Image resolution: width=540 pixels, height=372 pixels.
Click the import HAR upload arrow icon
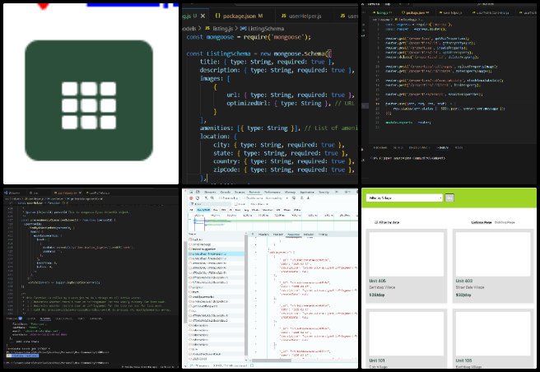click(301, 198)
